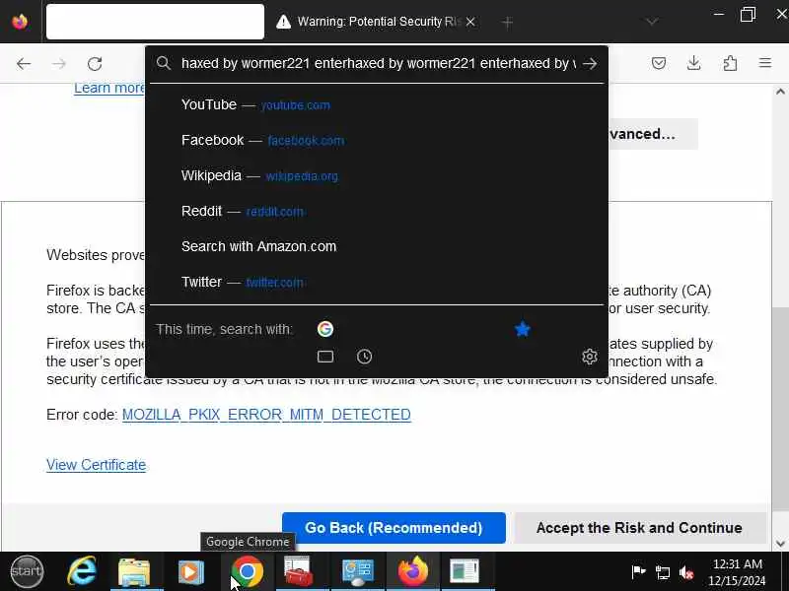789x591 pixels.
Task: Choose the YouTube suggestion
Action: (x=377, y=104)
